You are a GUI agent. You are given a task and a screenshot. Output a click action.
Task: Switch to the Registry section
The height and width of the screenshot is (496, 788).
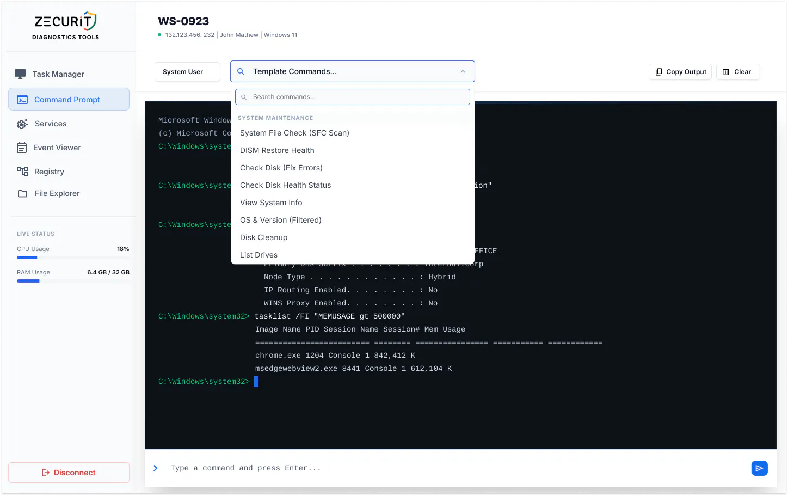coord(69,172)
